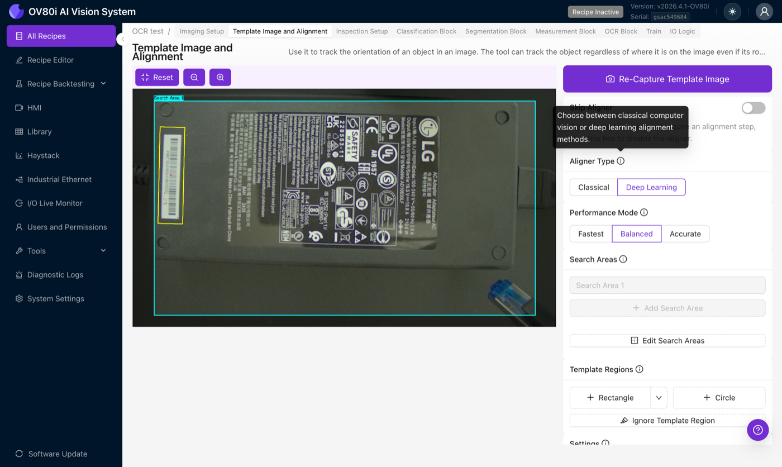
Task: Click Re-Capture Template Image
Action: [667, 79]
